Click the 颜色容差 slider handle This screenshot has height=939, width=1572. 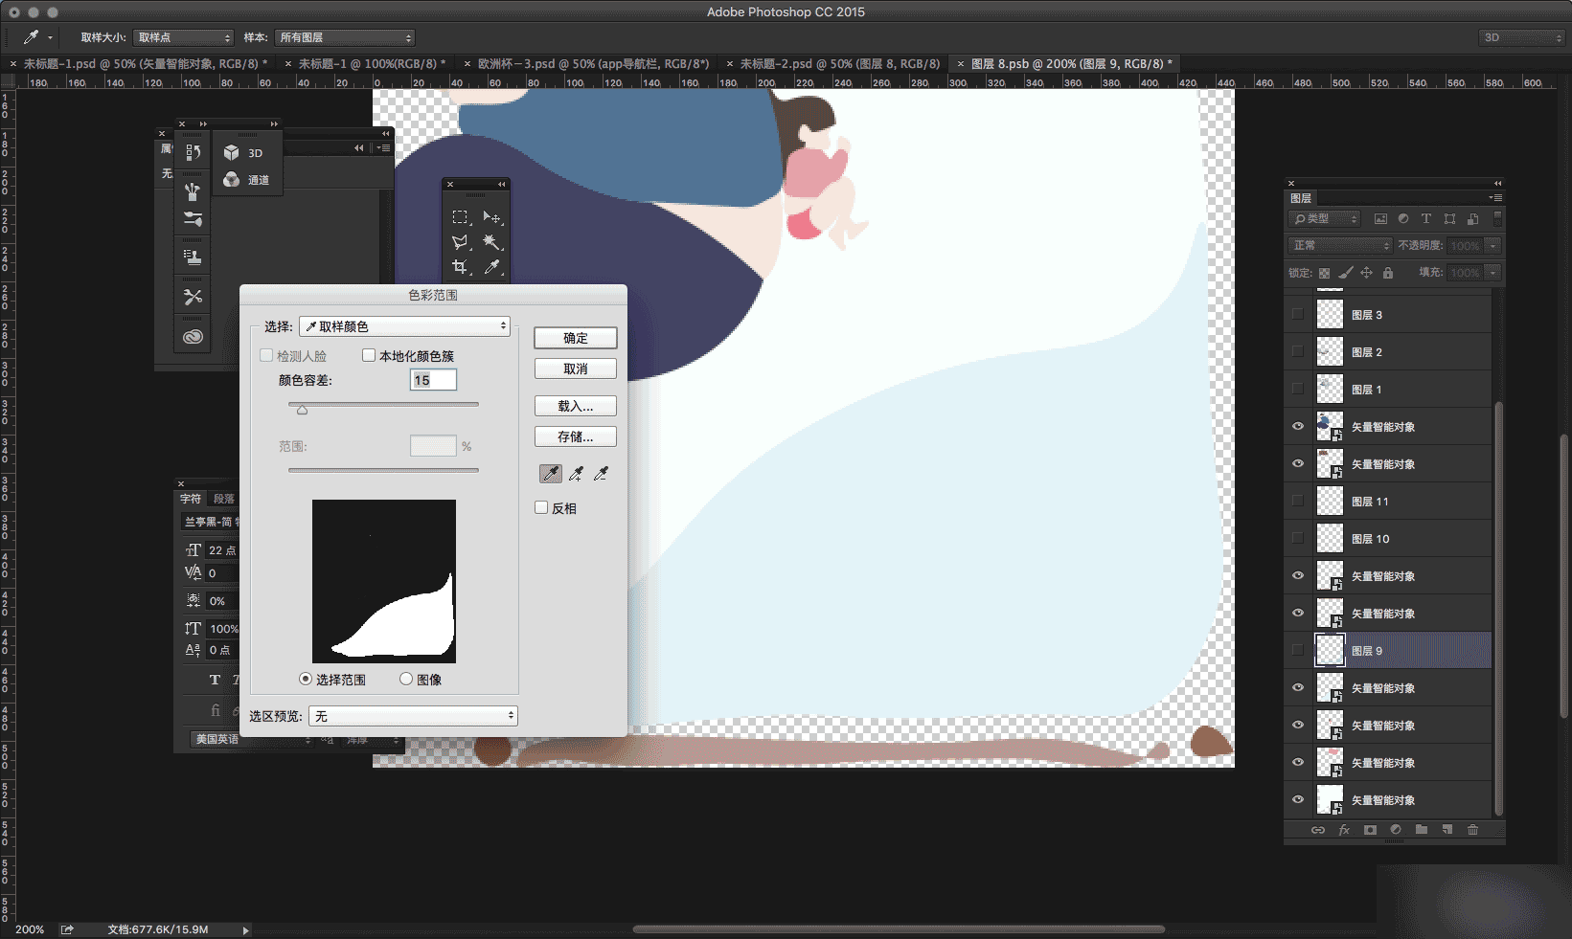(303, 410)
